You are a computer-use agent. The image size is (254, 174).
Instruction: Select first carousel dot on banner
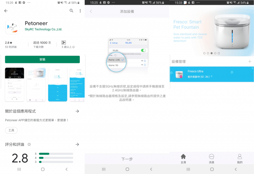pos(204,53)
